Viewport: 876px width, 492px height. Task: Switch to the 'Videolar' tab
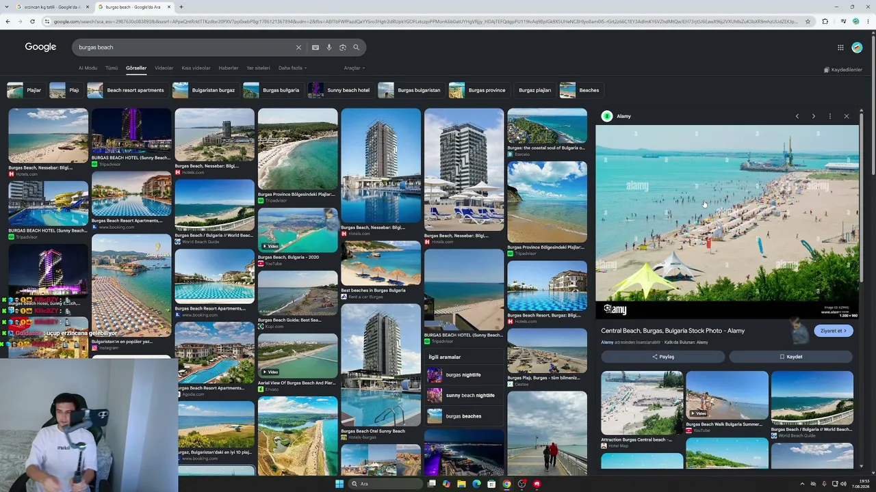point(164,68)
